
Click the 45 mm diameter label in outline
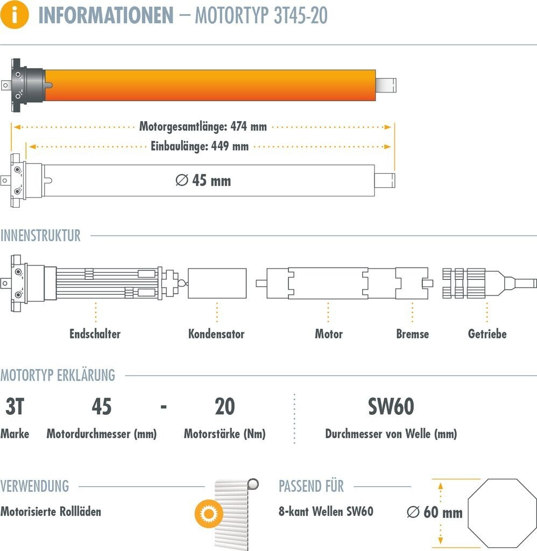[203, 181]
